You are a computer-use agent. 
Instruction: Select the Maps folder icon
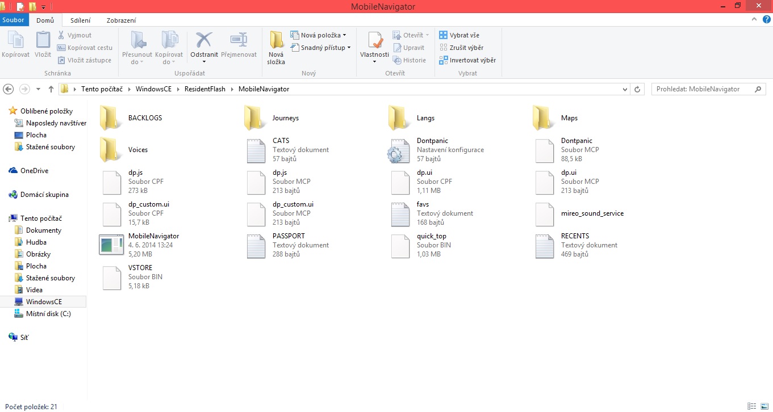(543, 118)
